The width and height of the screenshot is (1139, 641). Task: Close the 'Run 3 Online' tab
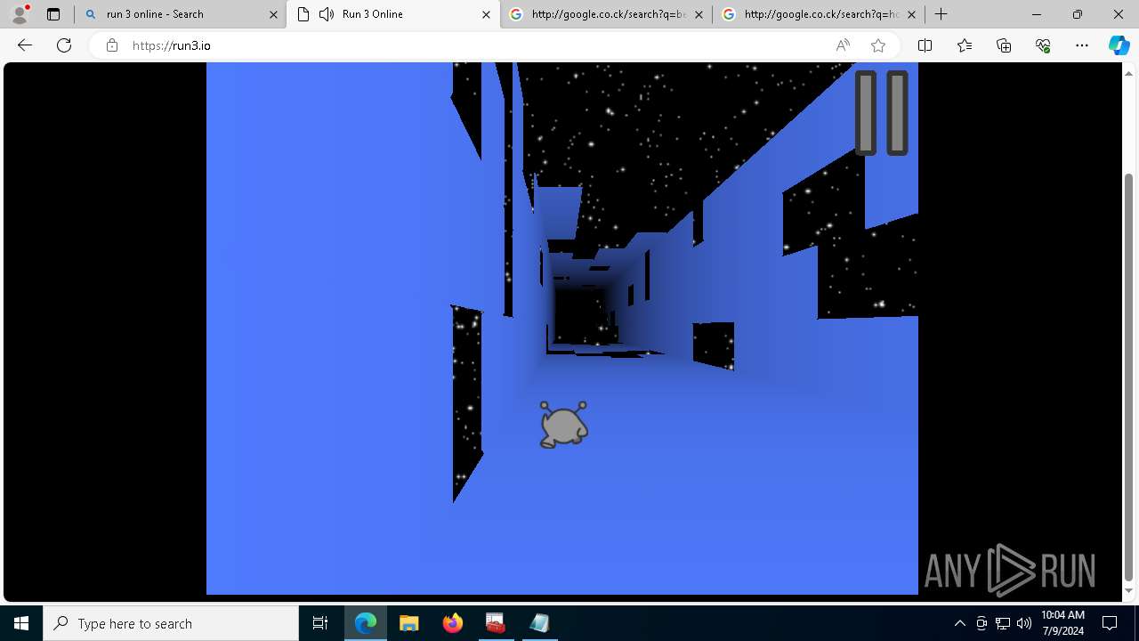(486, 14)
